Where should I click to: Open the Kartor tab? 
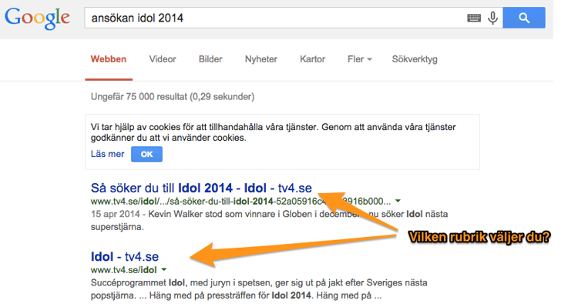tap(313, 59)
